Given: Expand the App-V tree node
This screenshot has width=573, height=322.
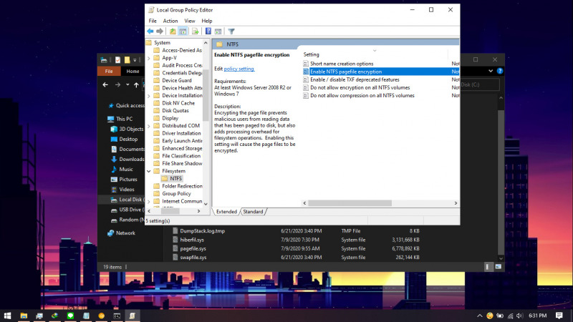Looking at the screenshot, I should pyautogui.click(x=149, y=58).
